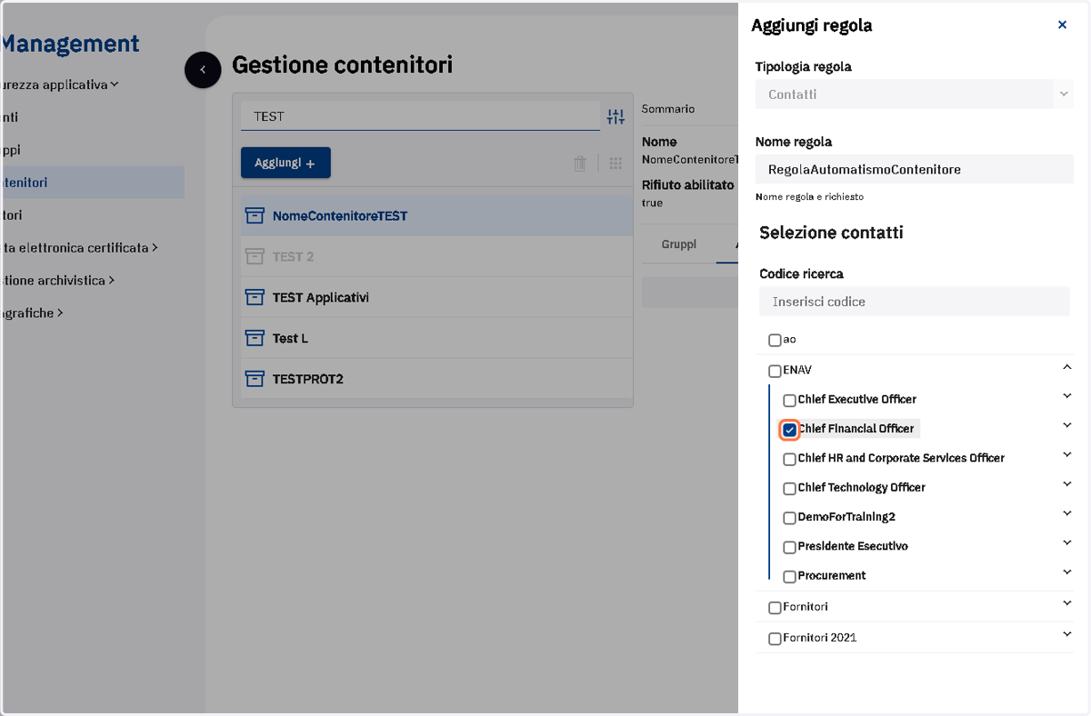This screenshot has width=1091, height=716.
Task: Tick the Fornitori checkbox
Action: 775,607
